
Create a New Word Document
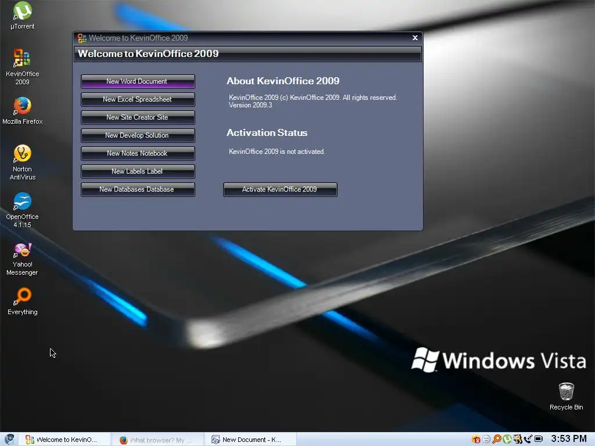[x=138, y=81]
